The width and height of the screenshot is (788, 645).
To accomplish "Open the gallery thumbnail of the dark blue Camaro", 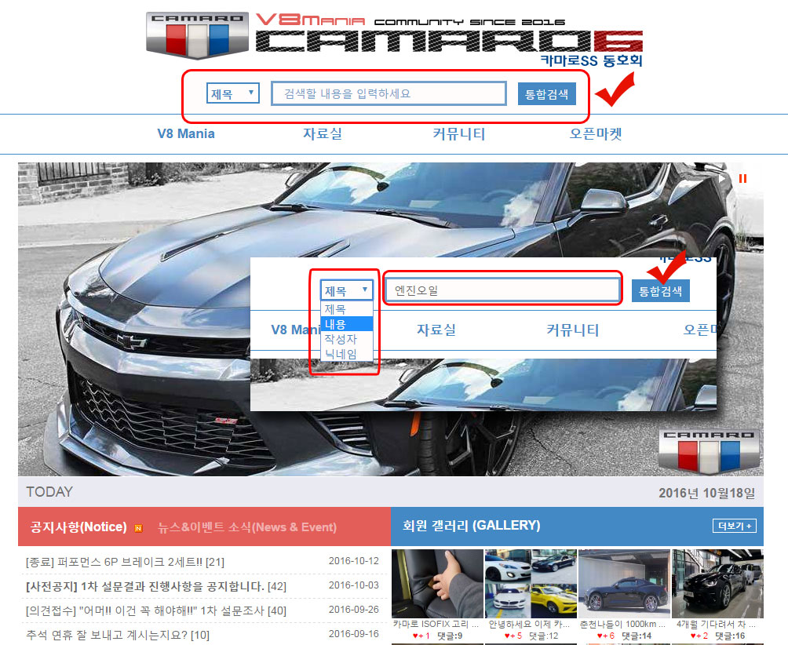I will [624, 584].
